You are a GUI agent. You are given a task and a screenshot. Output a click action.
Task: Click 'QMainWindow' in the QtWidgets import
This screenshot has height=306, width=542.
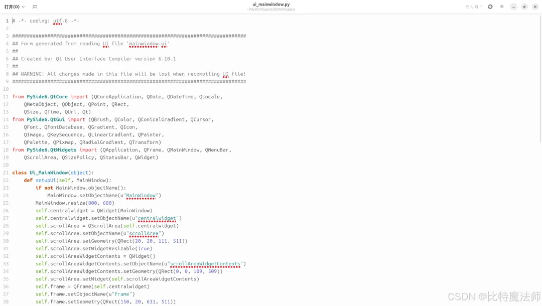pyautogui.click(x=183, y=150)
